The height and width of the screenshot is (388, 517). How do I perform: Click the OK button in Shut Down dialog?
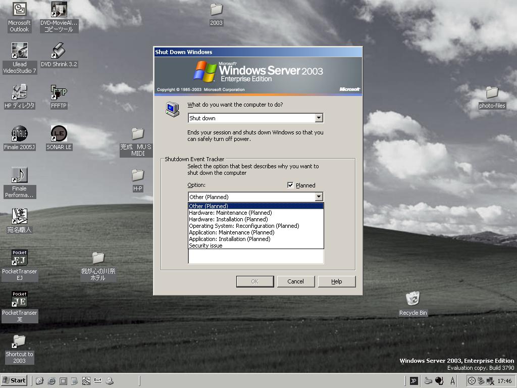pos(255,281)
